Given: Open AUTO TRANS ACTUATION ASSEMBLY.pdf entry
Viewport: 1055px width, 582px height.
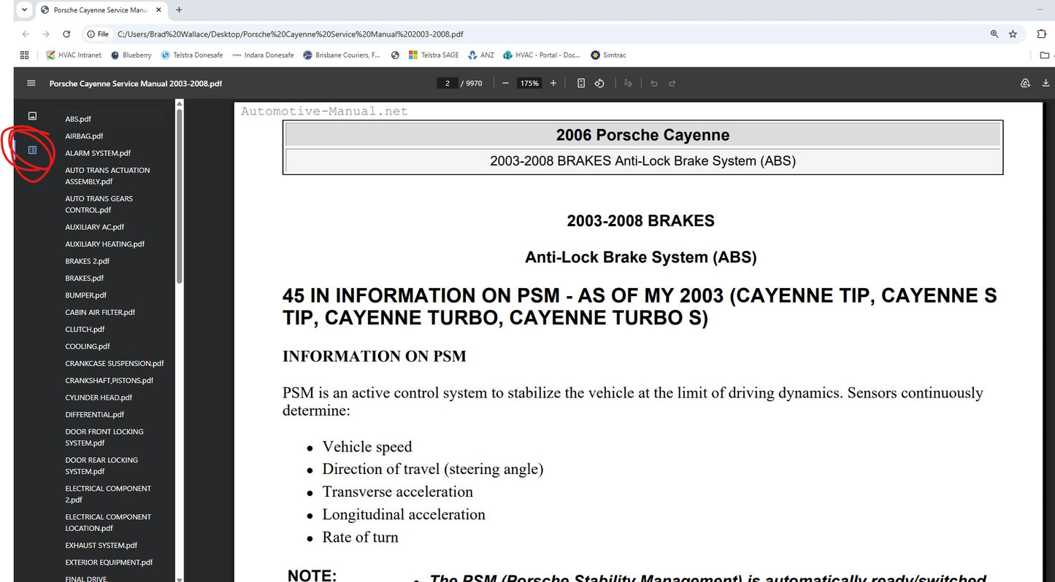Looking at the screenshot, I should click(107, 176).
